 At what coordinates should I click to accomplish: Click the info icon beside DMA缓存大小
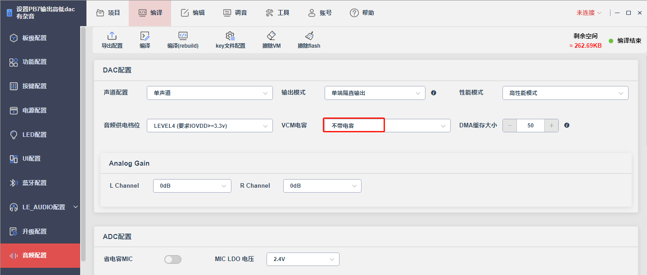pos(567,125)
